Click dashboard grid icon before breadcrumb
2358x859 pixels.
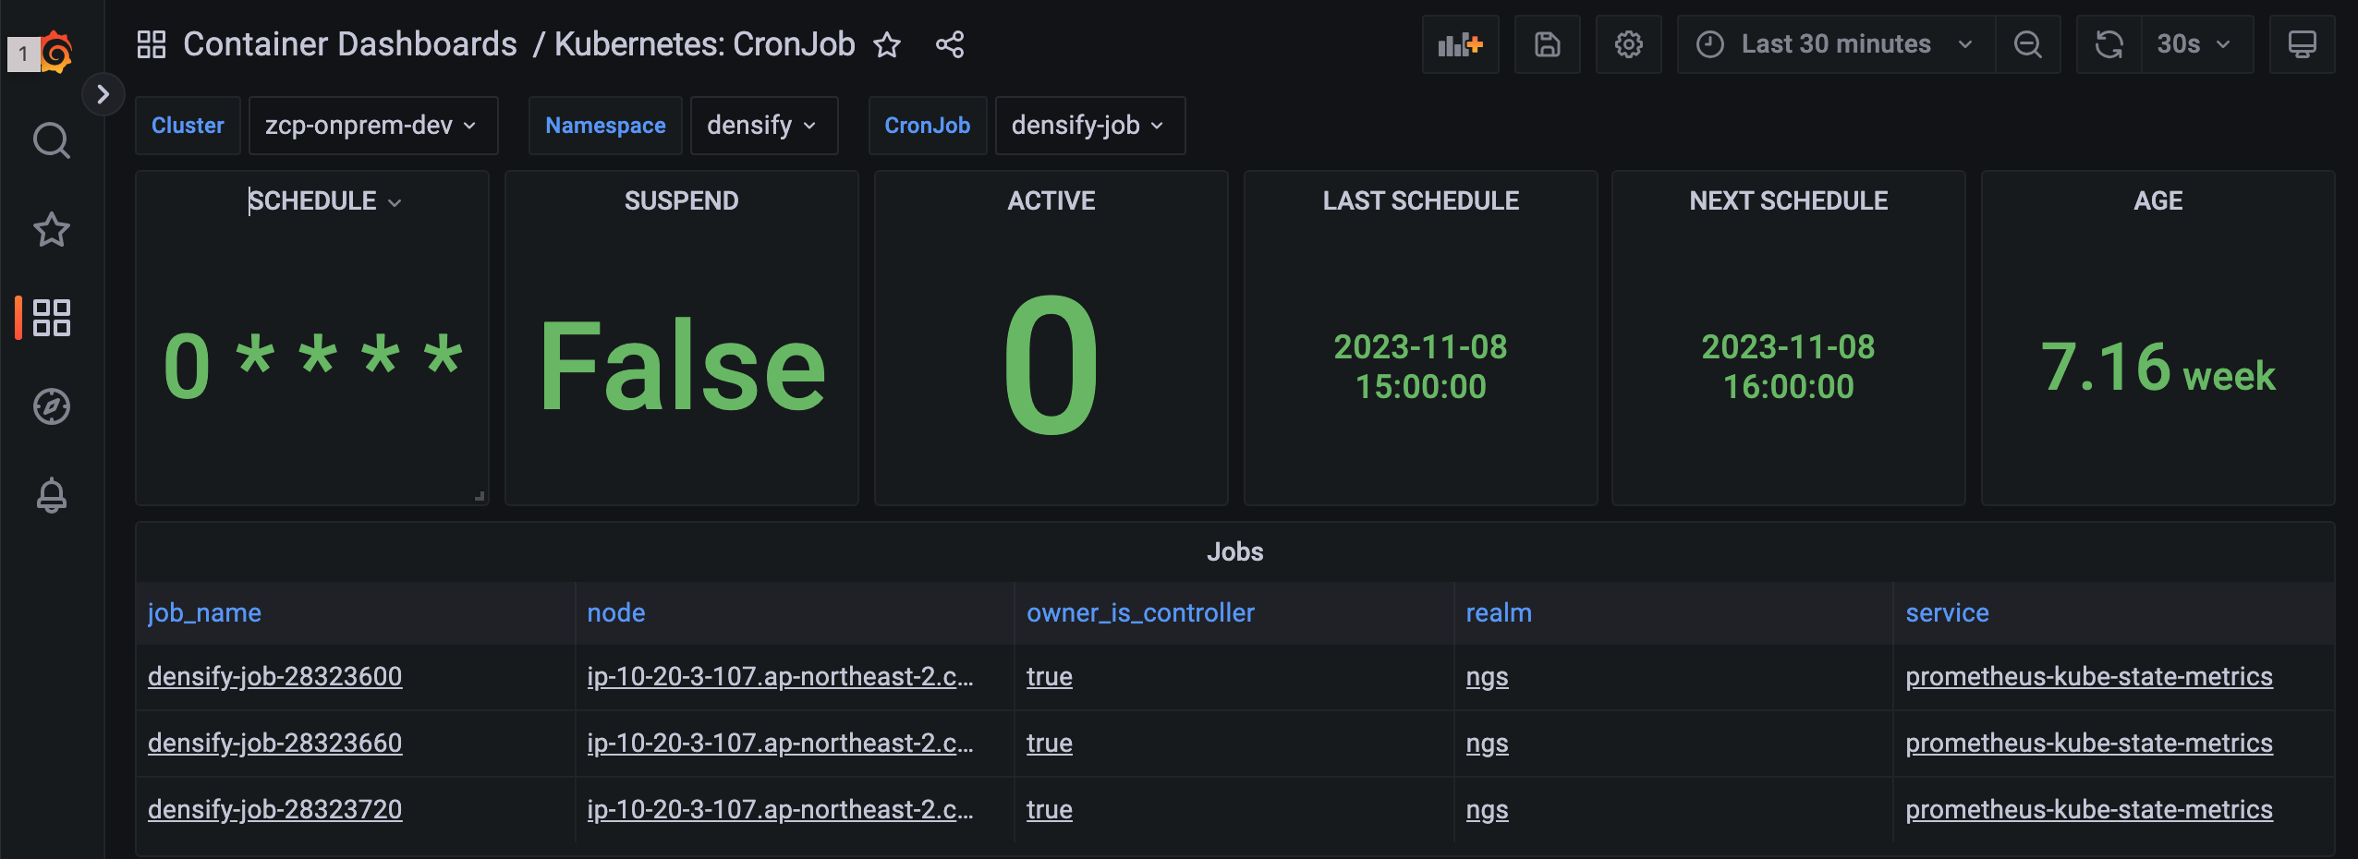pyautogui.click(x=151, y=44)
